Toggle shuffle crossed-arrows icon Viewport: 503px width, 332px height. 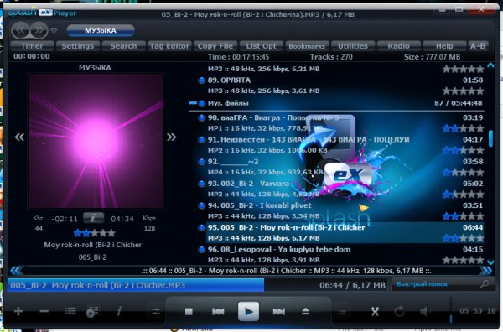pos(375,311)
